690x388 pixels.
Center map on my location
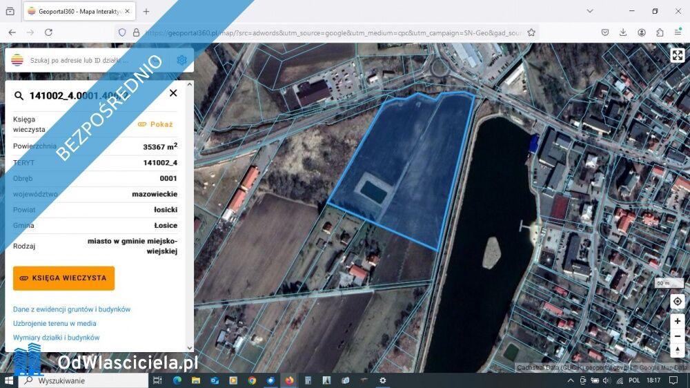tap(678, 302)
